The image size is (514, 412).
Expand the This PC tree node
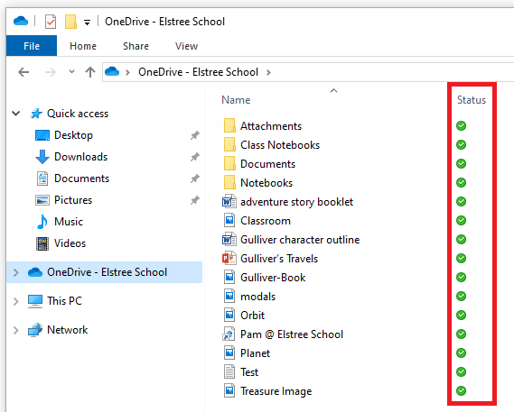click(15, 301)
